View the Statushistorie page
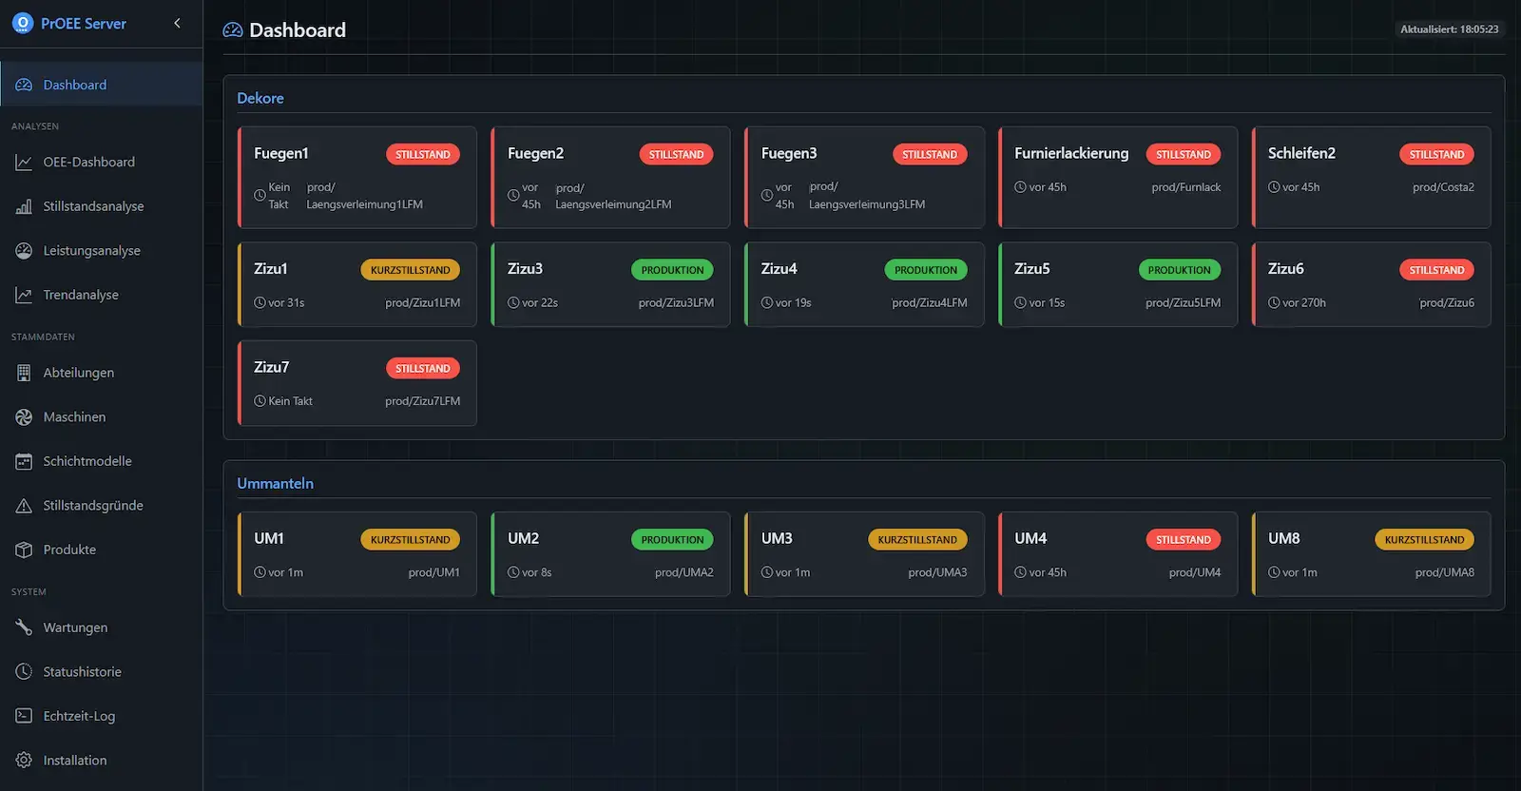Viewport: 1521px width, 791px height. point(102,671)
